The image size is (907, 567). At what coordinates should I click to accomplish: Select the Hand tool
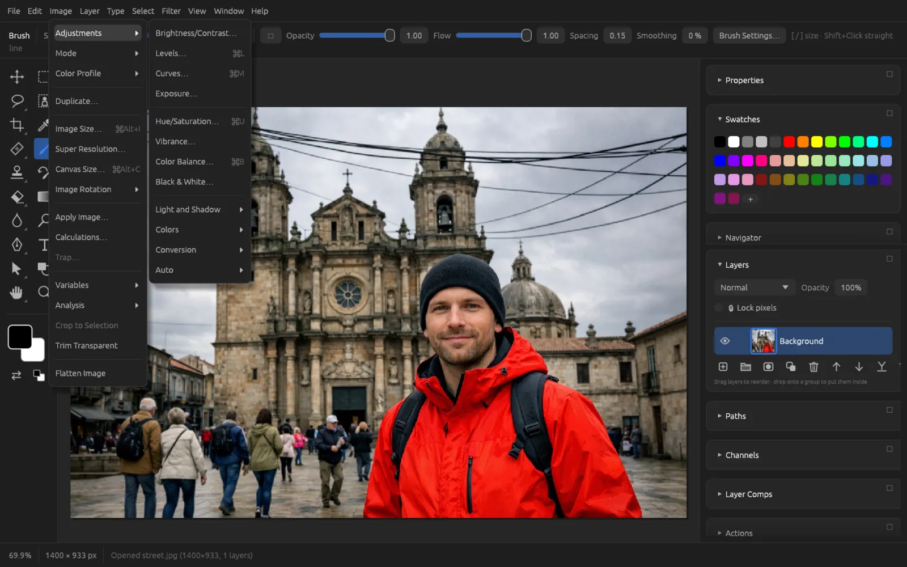tap(17, 293)
